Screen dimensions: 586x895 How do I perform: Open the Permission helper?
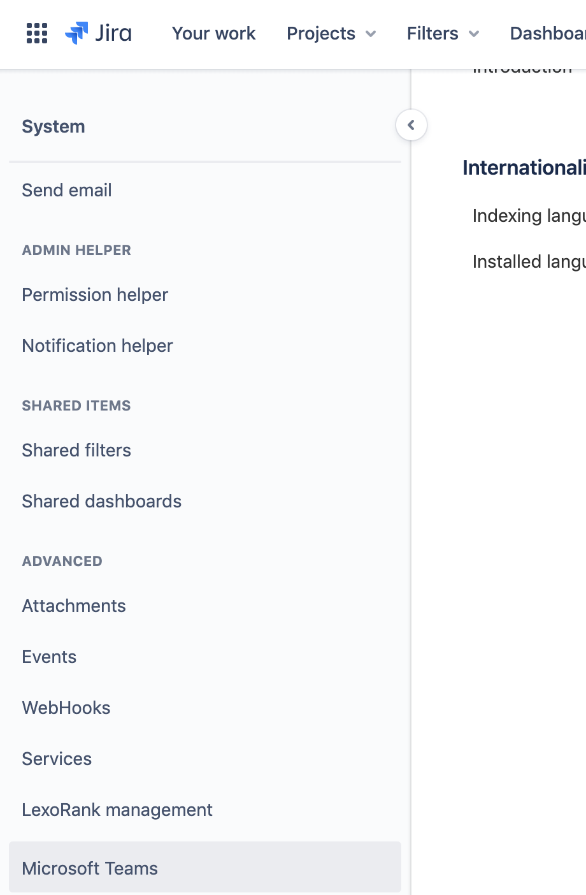coord(94,295)
